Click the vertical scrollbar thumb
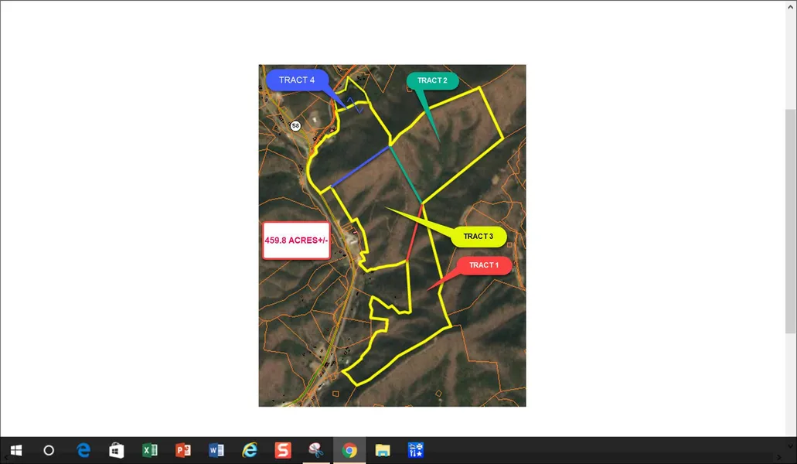The image size is (797, 464). [790, 220]
